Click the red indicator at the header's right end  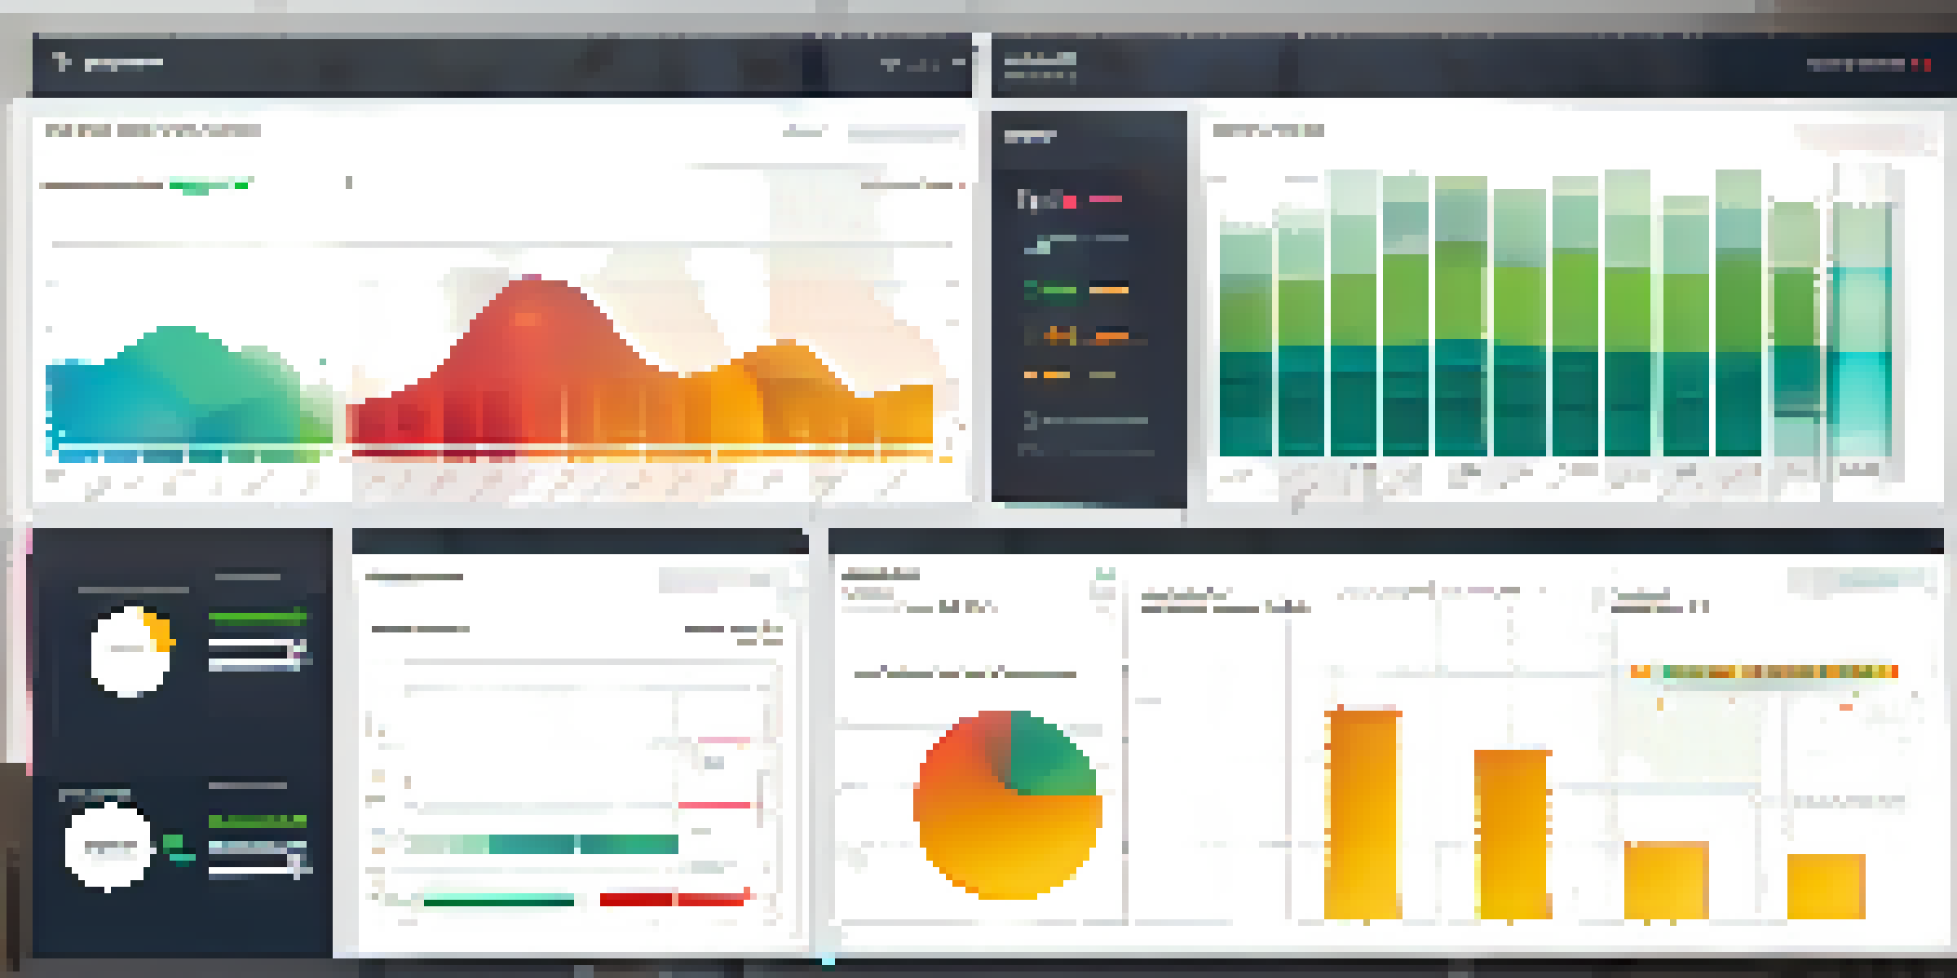(1920, 64)
